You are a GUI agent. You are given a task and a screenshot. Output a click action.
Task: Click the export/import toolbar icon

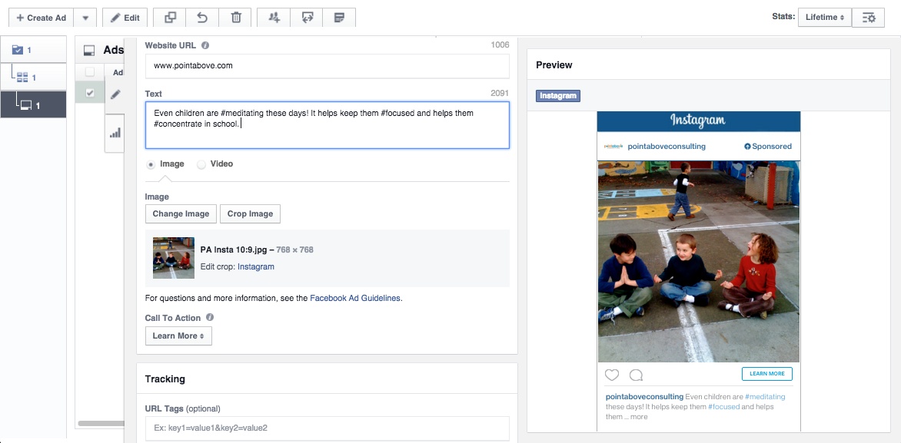(306, 17)
